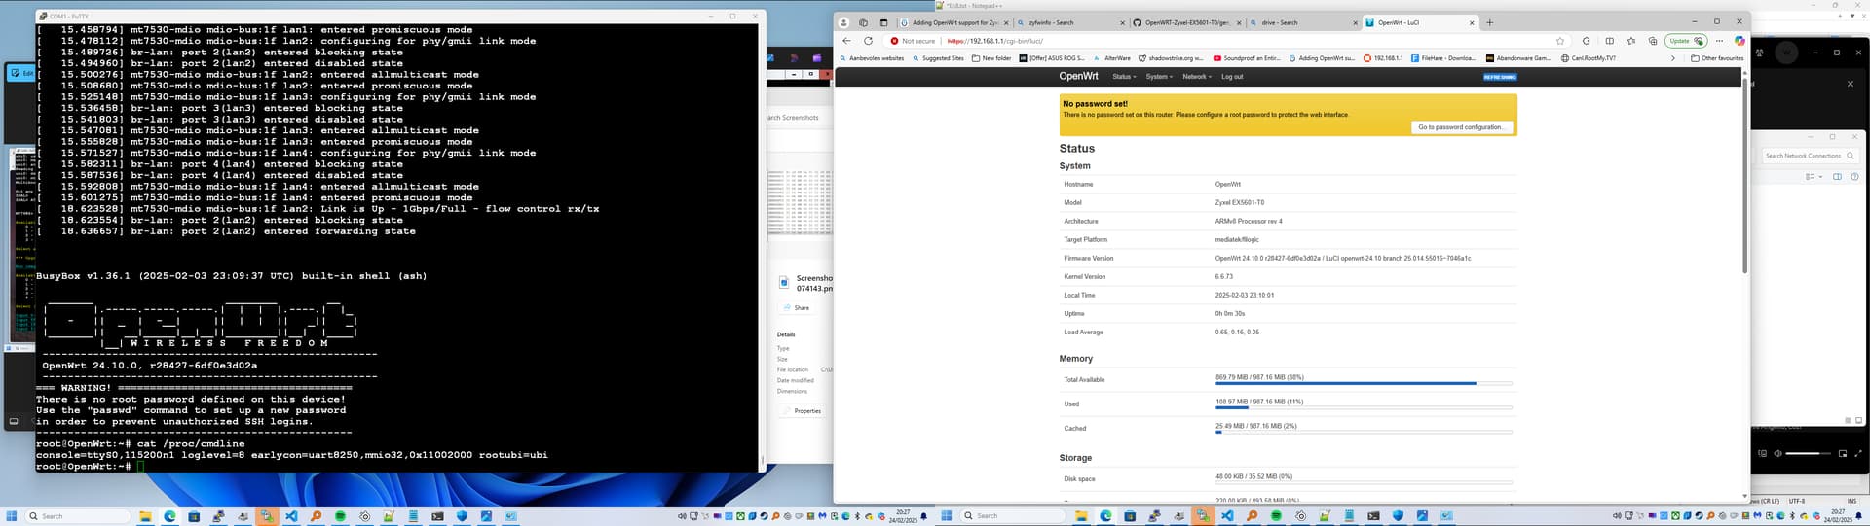The width and height of the screenshot is (1870, 526).
Task: Switch to 'Adding OpenWrt support' tab
Action: [954, 22]
